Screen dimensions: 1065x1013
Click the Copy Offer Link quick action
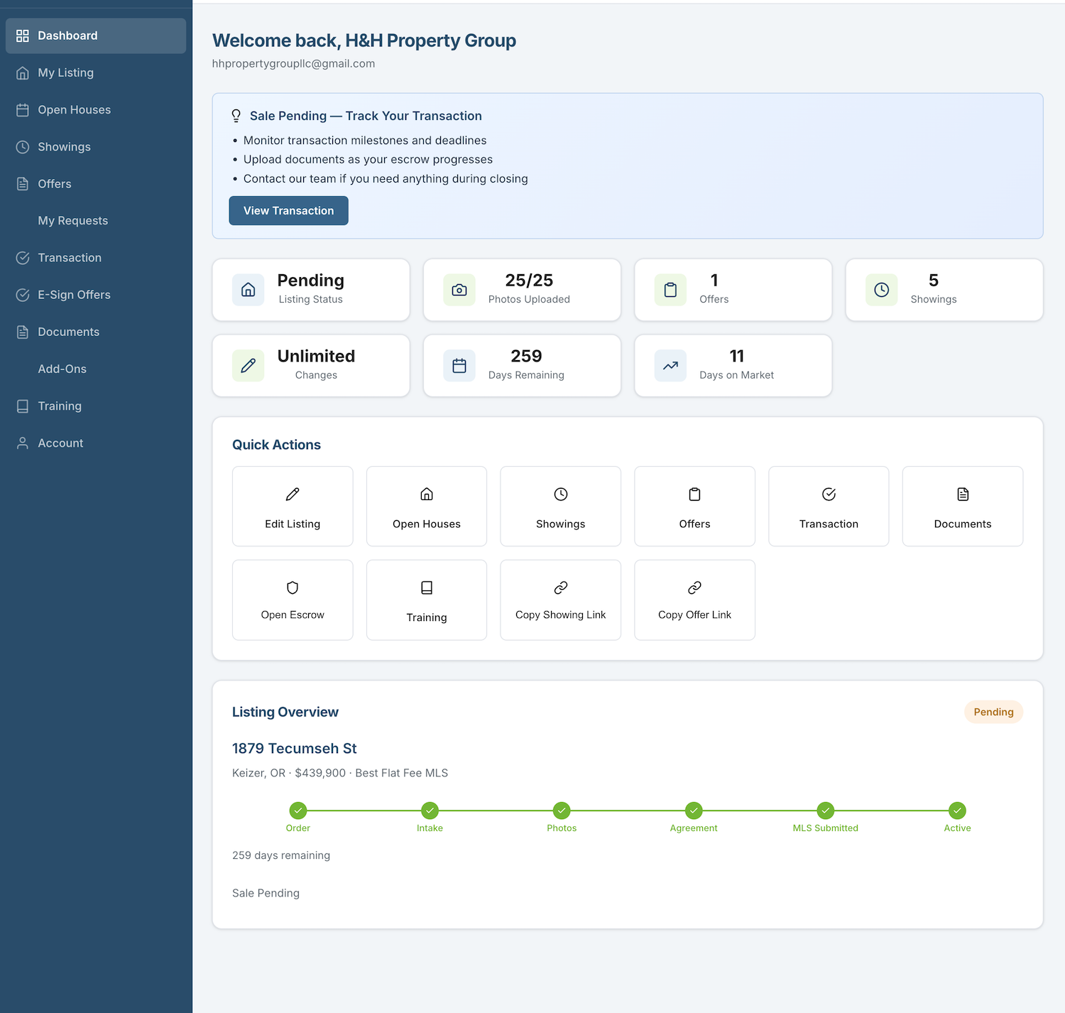[x=694, y=600]
